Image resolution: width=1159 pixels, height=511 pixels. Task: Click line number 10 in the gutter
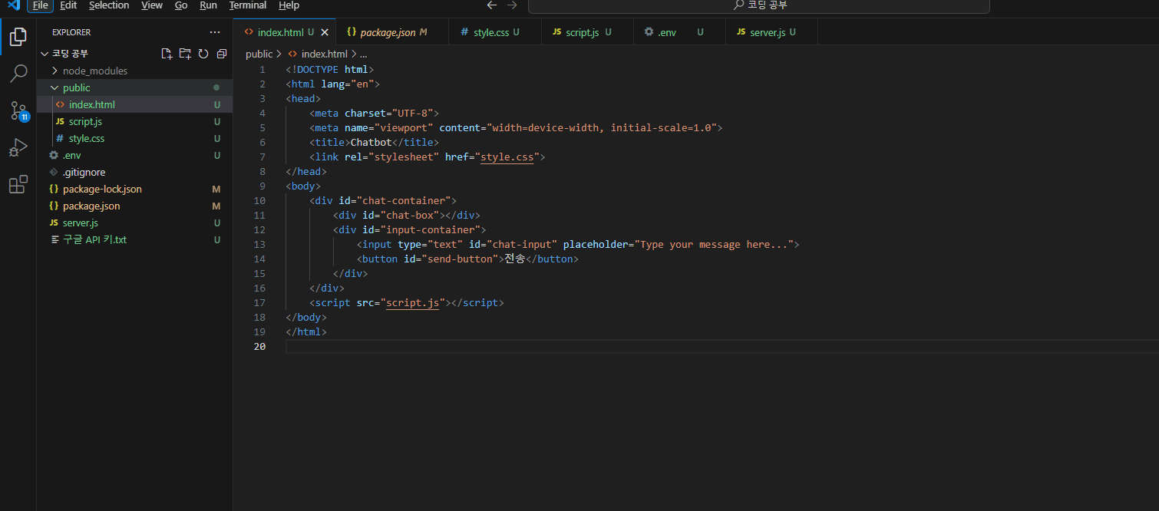(259, 200)
